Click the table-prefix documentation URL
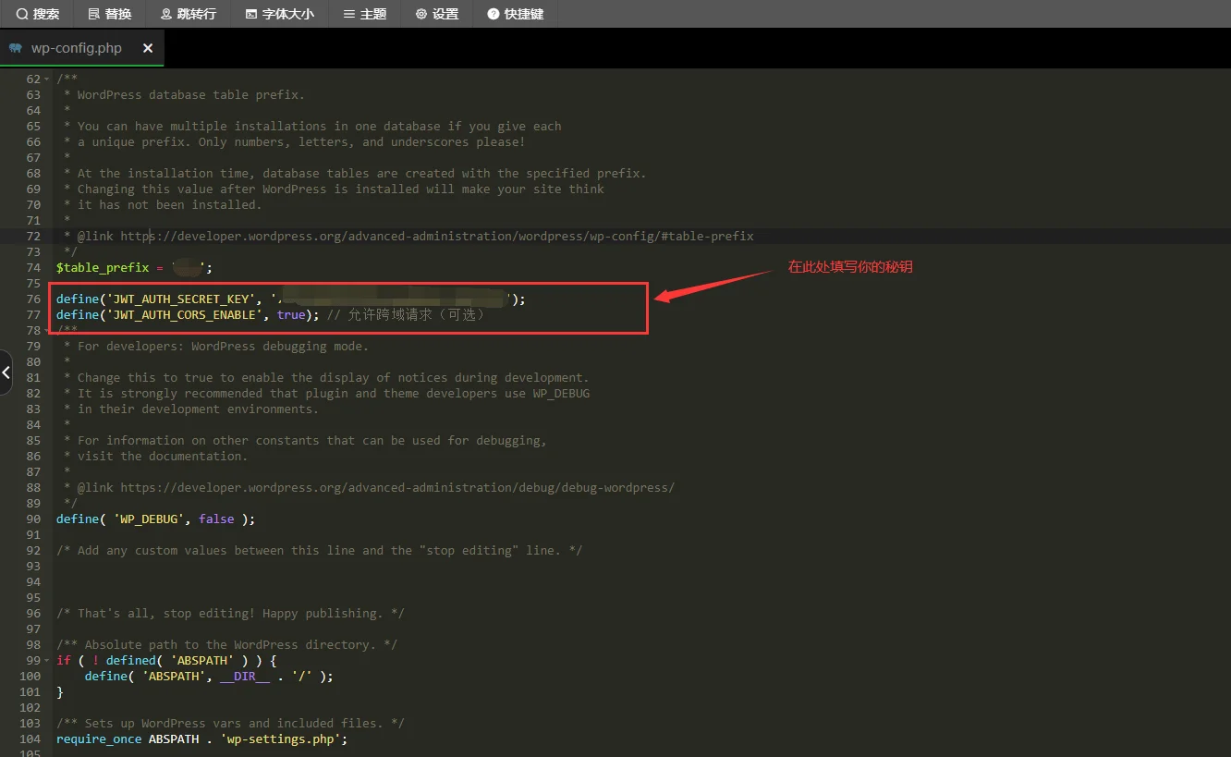Screen dimensions: 1231x757 (436, 237)
